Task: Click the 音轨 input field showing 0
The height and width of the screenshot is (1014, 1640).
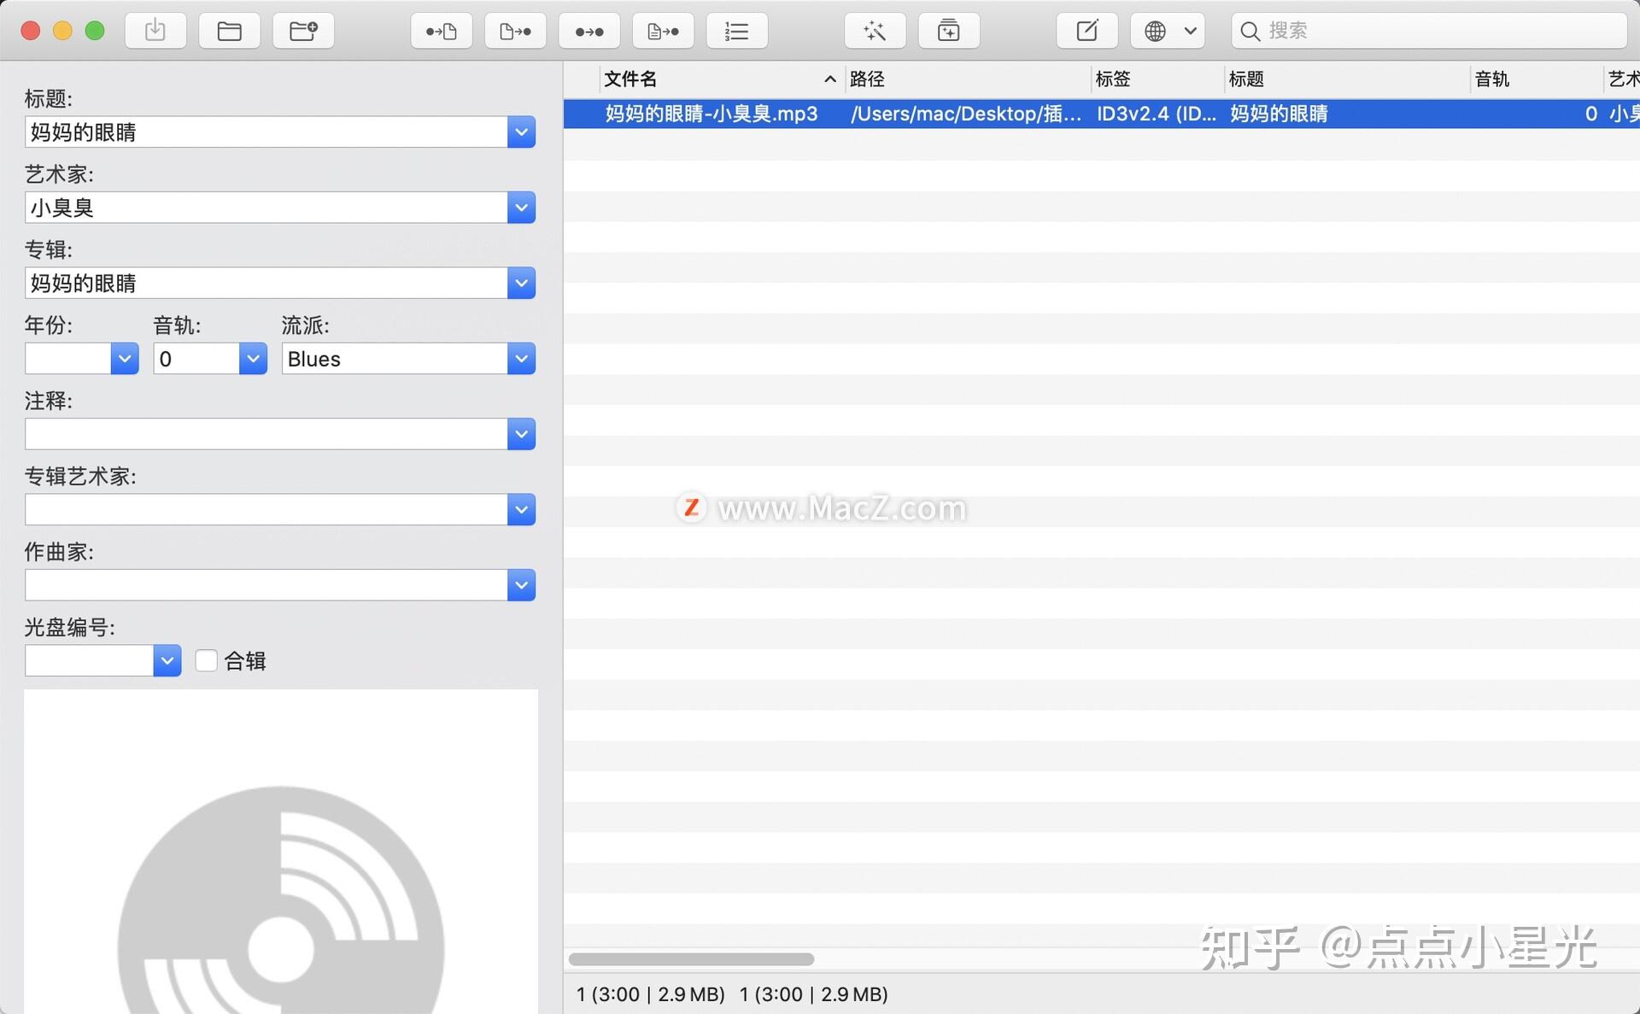Action: 196,359
